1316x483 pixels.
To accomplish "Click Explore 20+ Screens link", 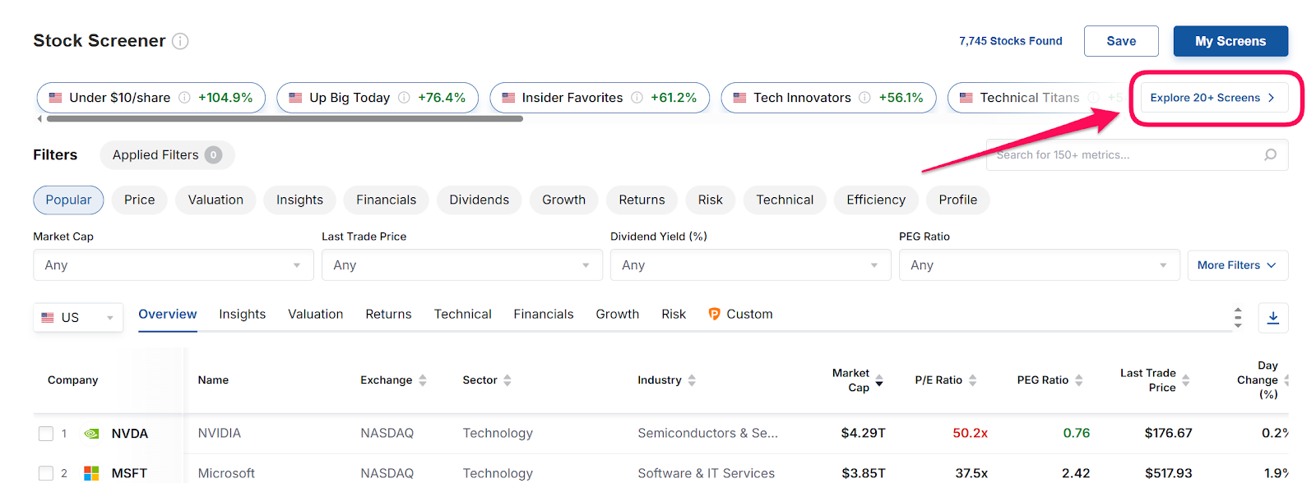I will tap(1212, 98).
